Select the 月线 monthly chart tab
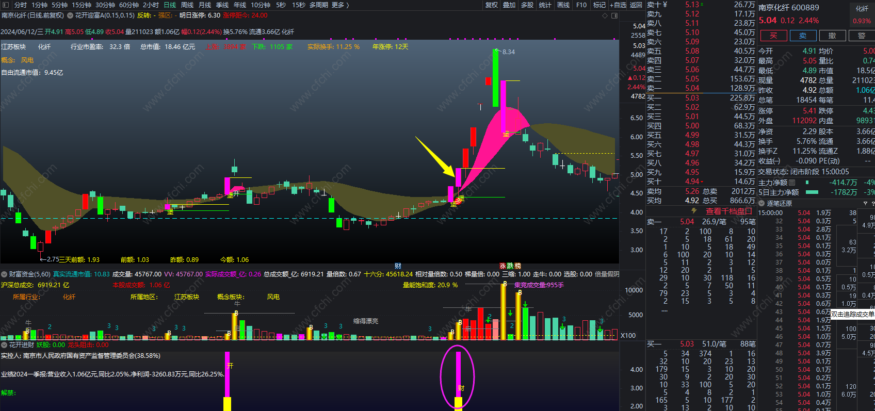Screen dimensions: 875x411 (205, 5)
